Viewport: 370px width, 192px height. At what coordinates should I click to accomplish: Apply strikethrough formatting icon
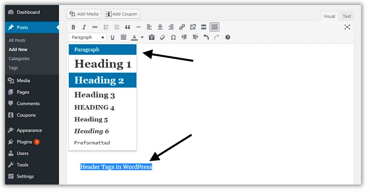click(95, 27)
